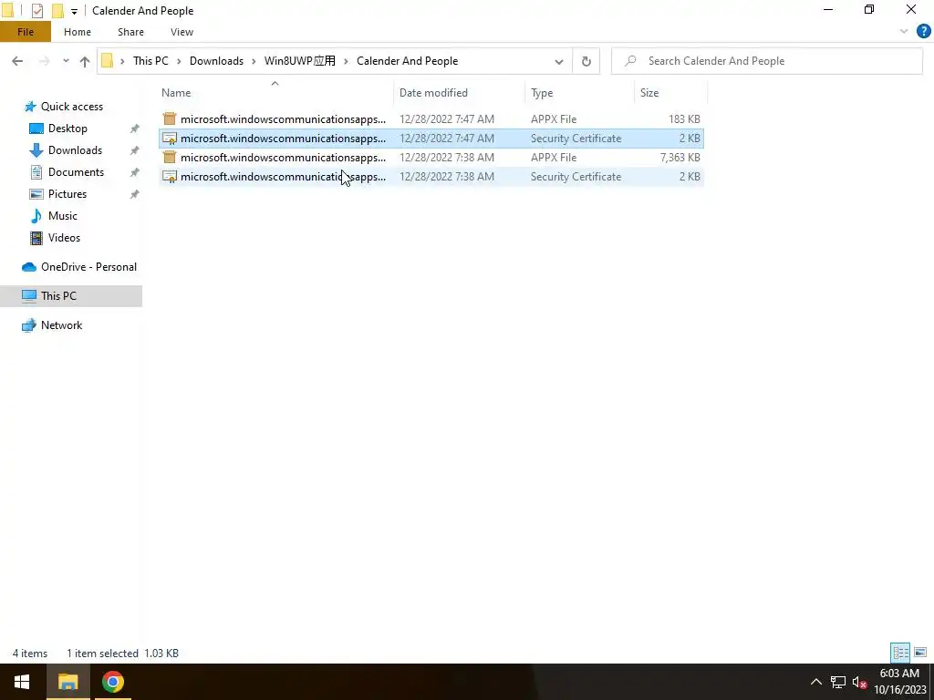The height and width of the screenshot is (700, 934).
Task: Open the blue Help icon
Action: 923,32
